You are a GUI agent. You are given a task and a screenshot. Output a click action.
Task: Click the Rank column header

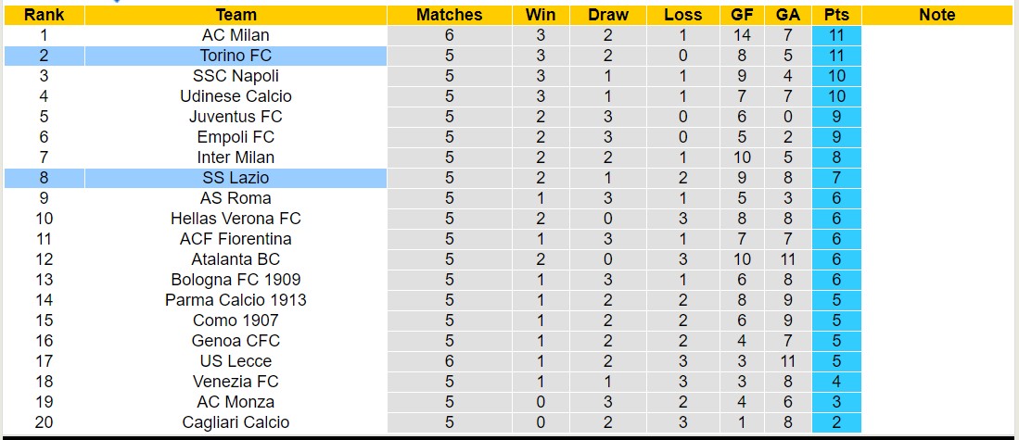[x=44, y=15]
